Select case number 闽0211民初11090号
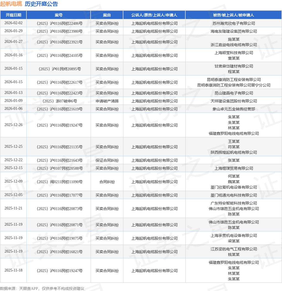 click(59, 182)
